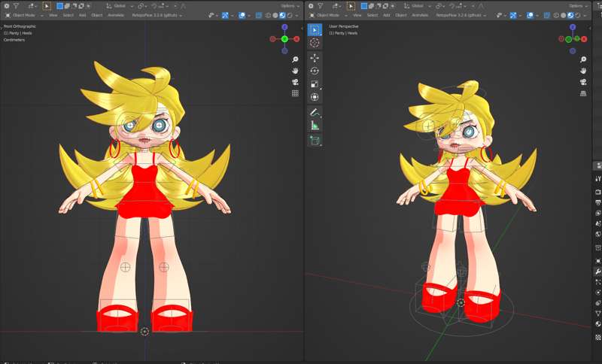Toggle X-ray in left viewport header
602x364 pixels.
pos(259,15)
